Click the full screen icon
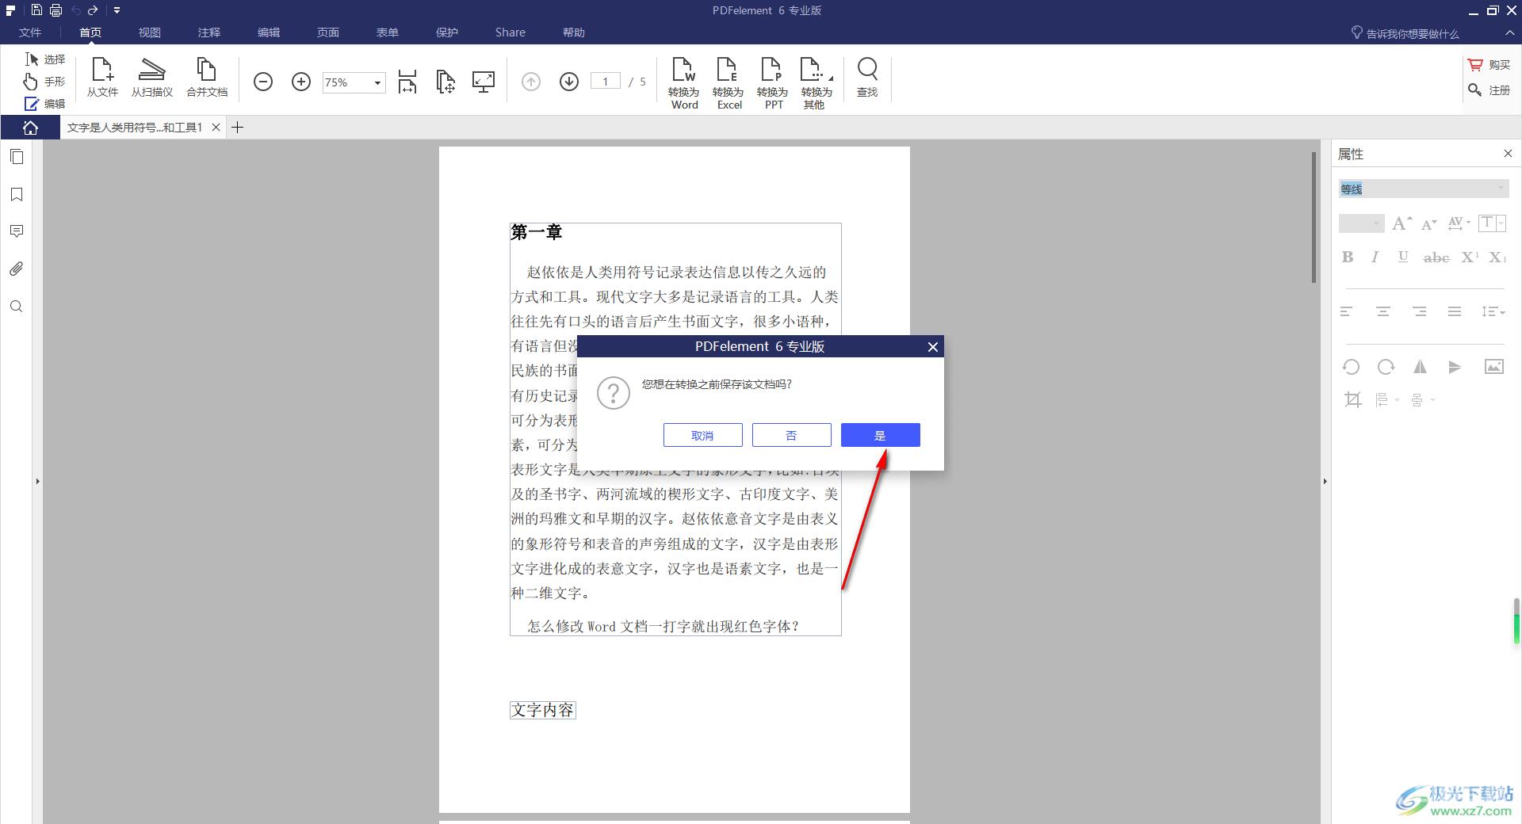 (484, 82)
